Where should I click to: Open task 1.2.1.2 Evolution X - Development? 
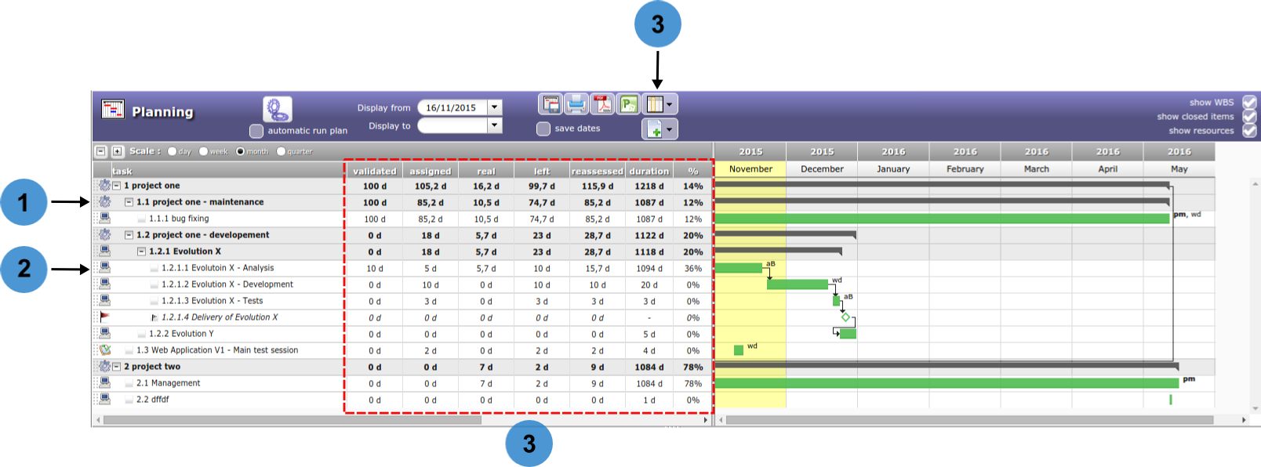point(227,284)
